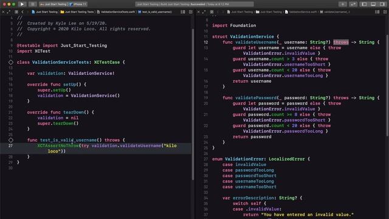Close the left editor pane
The width and height of the screenshot is (389, 219).
[x=3, y=12]
